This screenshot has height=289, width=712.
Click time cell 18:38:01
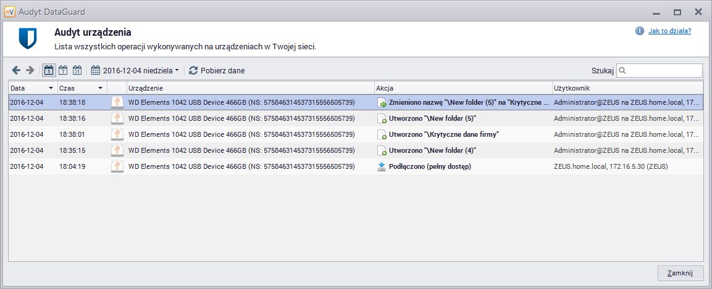point(72,134)
